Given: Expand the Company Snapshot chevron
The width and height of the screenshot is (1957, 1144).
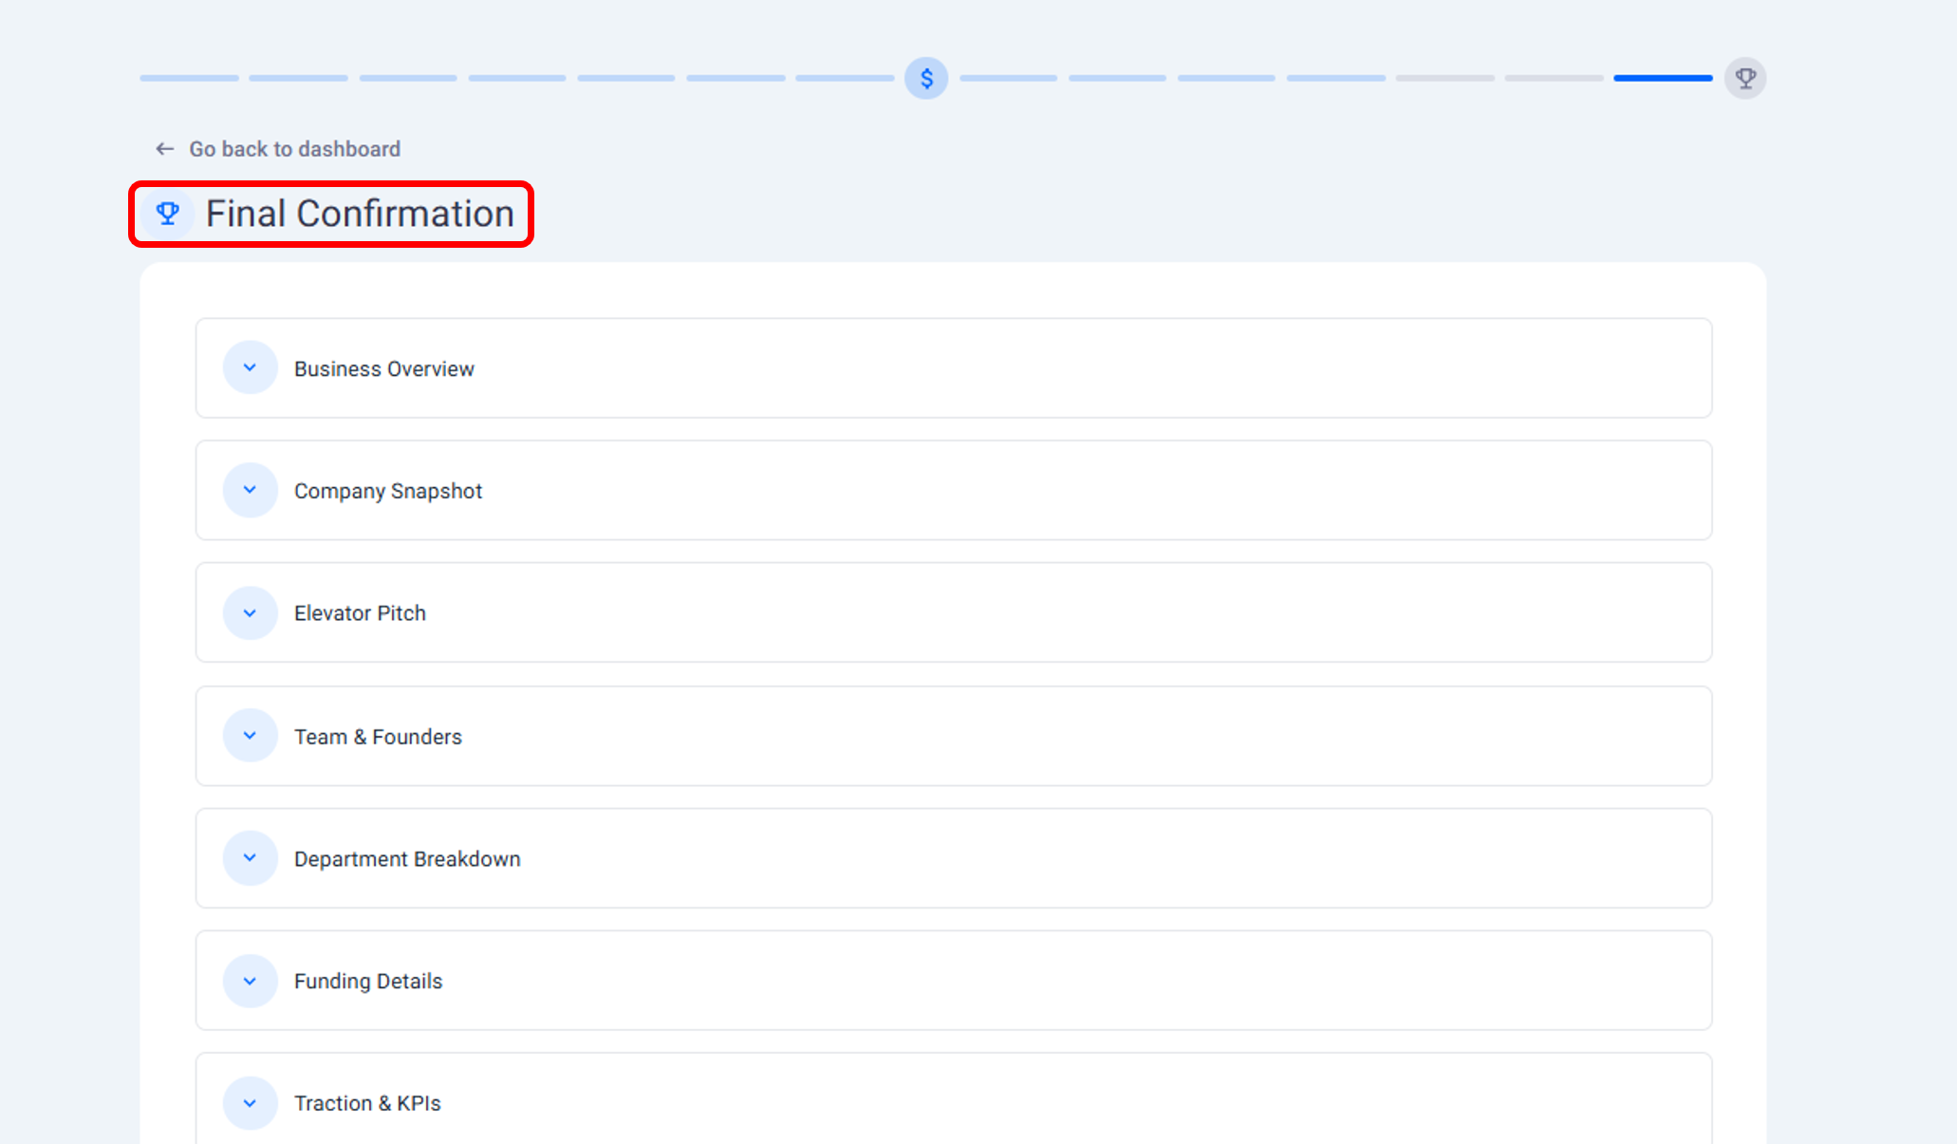Looking at the screenshot, I should click(250, 490).
